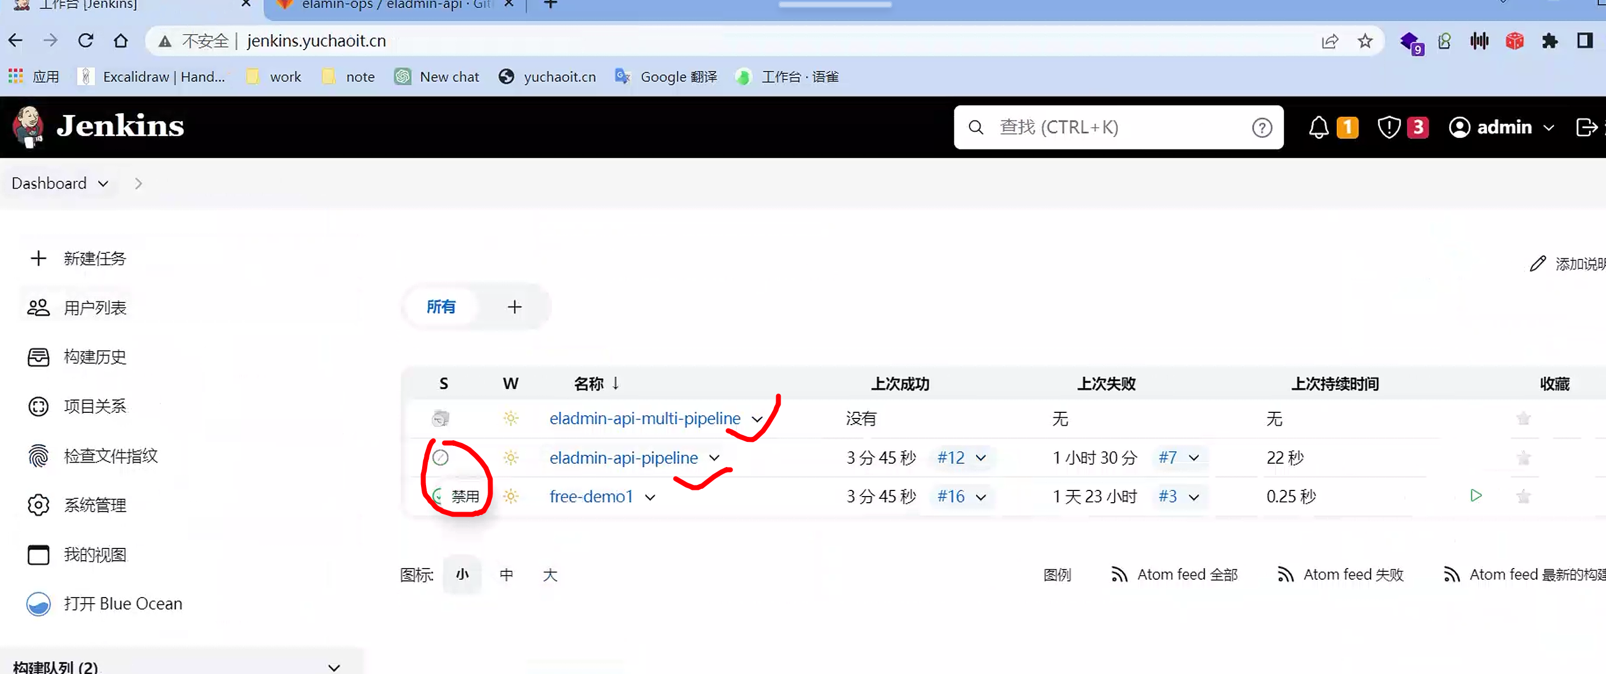Switch to the 所有 view tab
Viewport: 1606px width, 674px height.
point(442,306)
